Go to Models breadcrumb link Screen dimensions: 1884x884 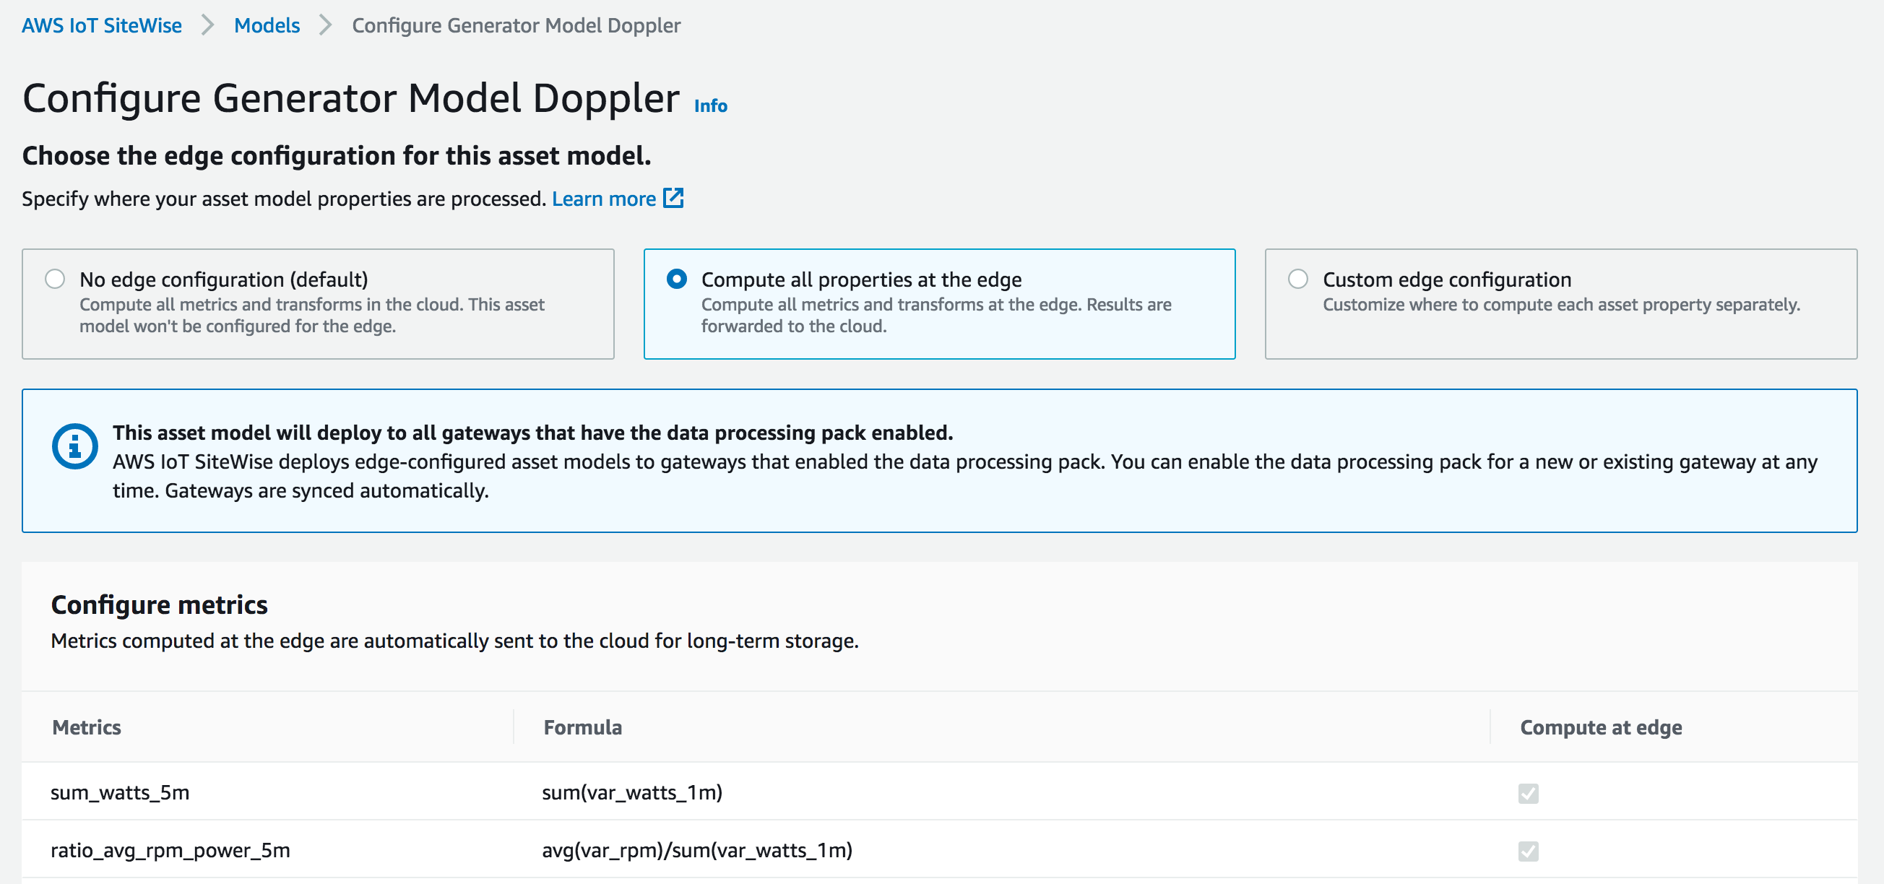pyautogui.click(x=267, y=25)
